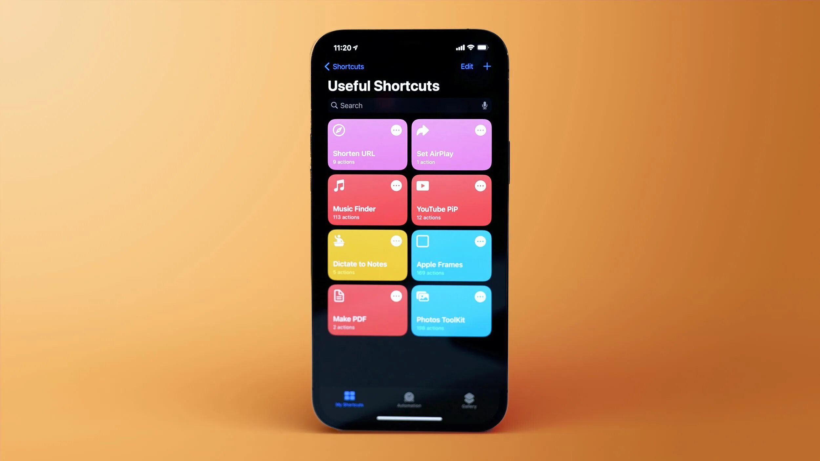Tap more options on Shorten URL shortcut
This screenshot has height=461, width=820.
396,130
